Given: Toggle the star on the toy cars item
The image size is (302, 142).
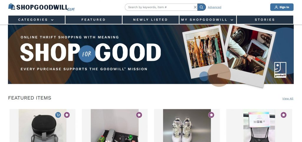Looking at the screenshot, I should [x=139, y=115].
